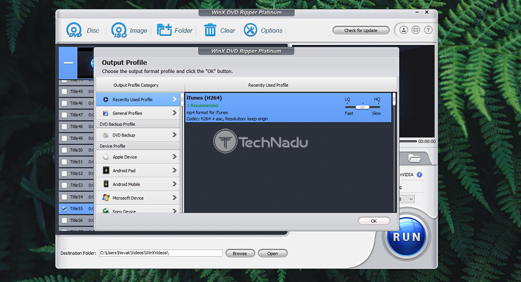Image resolution: width=521 pixels, height=282 pixels.
Task: Expand Recently Used Profile arrow
Action: (x=174, y=99)
